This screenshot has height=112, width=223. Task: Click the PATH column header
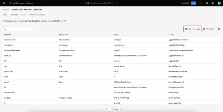tap(172, 35)
